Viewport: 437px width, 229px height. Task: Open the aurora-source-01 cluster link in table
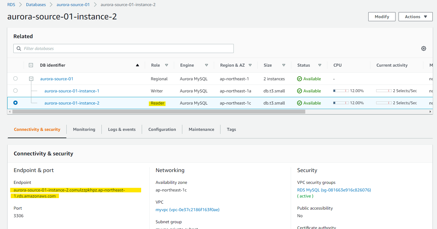click(57, 79)
